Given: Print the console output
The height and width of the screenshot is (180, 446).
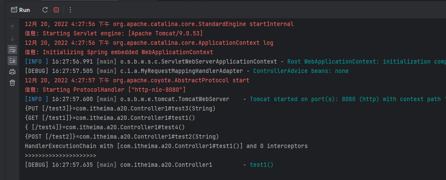Looking at the screenshot, I should coord(12,72).
